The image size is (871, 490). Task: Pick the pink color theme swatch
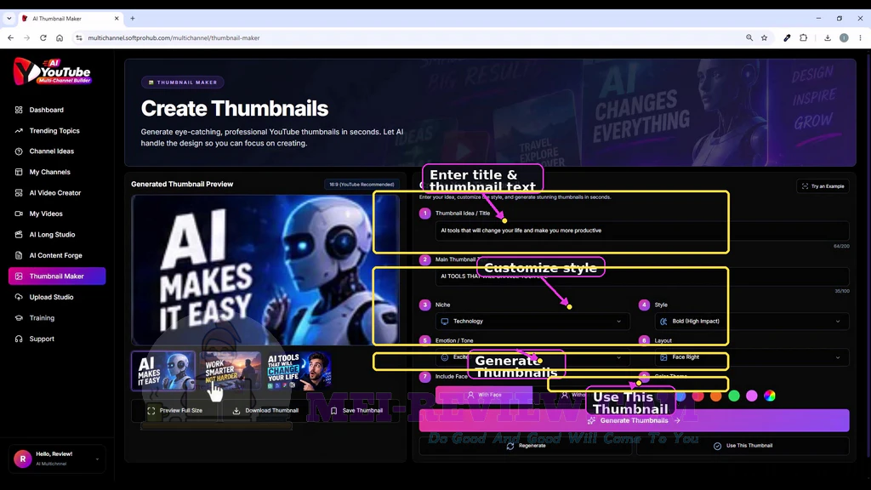(x=752, y=396)
